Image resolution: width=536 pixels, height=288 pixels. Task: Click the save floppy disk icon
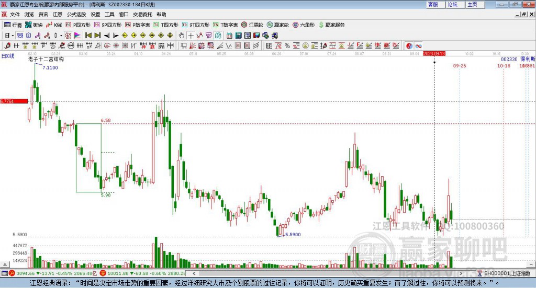tap(256, 36)
